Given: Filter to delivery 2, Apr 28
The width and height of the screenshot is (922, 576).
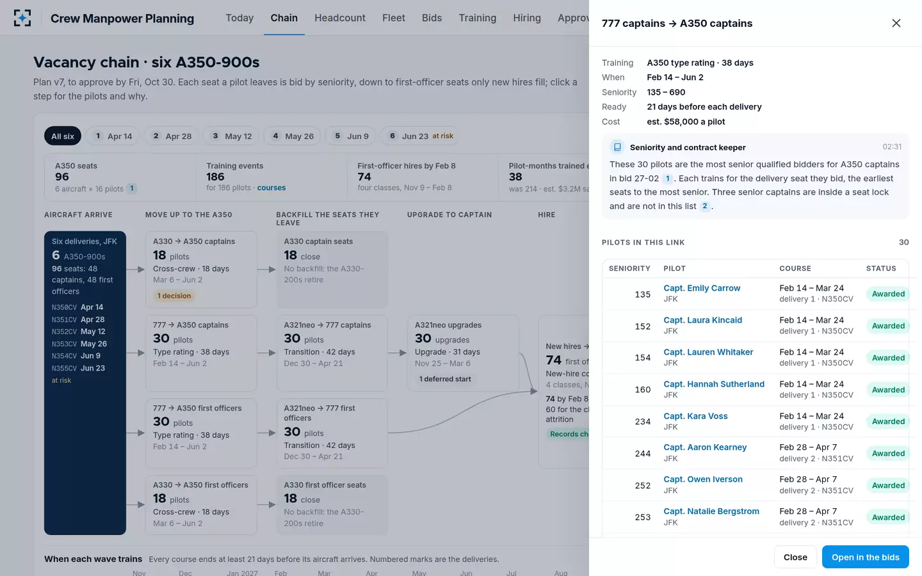Looking at the screenshot, I should pyautogui.click(x=172, y=136).
